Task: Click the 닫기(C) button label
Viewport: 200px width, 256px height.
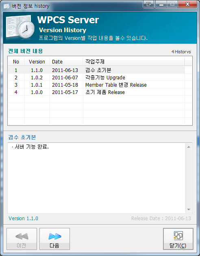Action: [178, 246]
